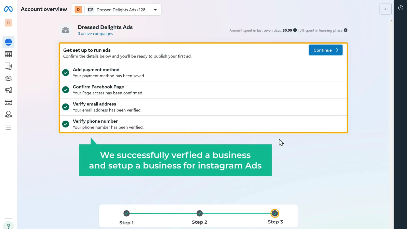Select the Confirm Facebook Page row

click(x=203, y=90)
